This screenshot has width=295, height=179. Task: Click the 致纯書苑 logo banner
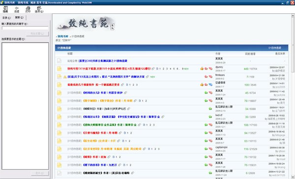(x=86, y=24)
